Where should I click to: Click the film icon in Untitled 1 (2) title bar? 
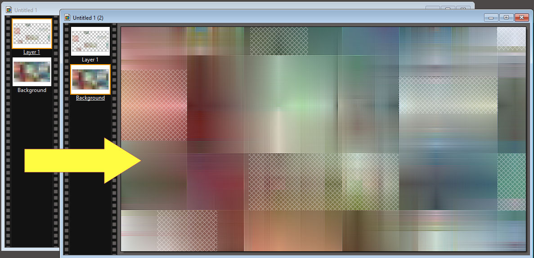pos(67,17)
